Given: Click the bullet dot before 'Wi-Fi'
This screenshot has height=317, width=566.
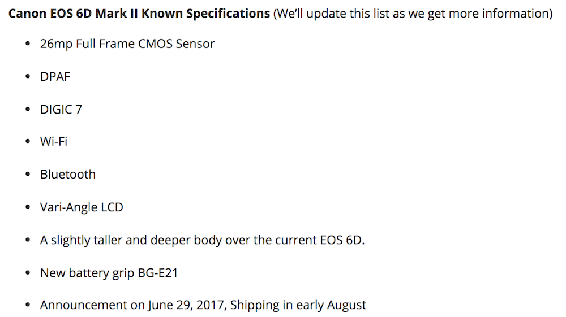Looking at the screenshot, I should [x=28, y=142].
